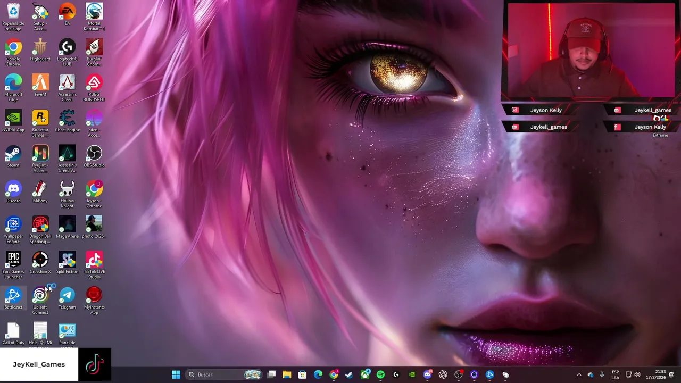Viewport: 681px width, 383px height.
Task: Click the Telegram desktop icon
Action: [x=67, y=298]
